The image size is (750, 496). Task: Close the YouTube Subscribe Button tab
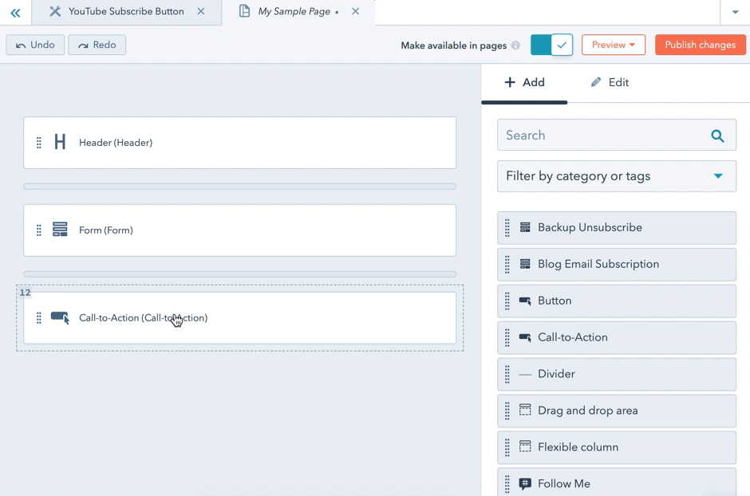click(201, 12)
